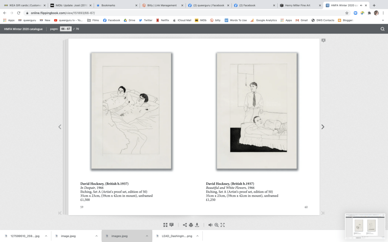This screenshot has height=242, width=388.
Task: Add a note using the corner icon
Action: (323, 41)
